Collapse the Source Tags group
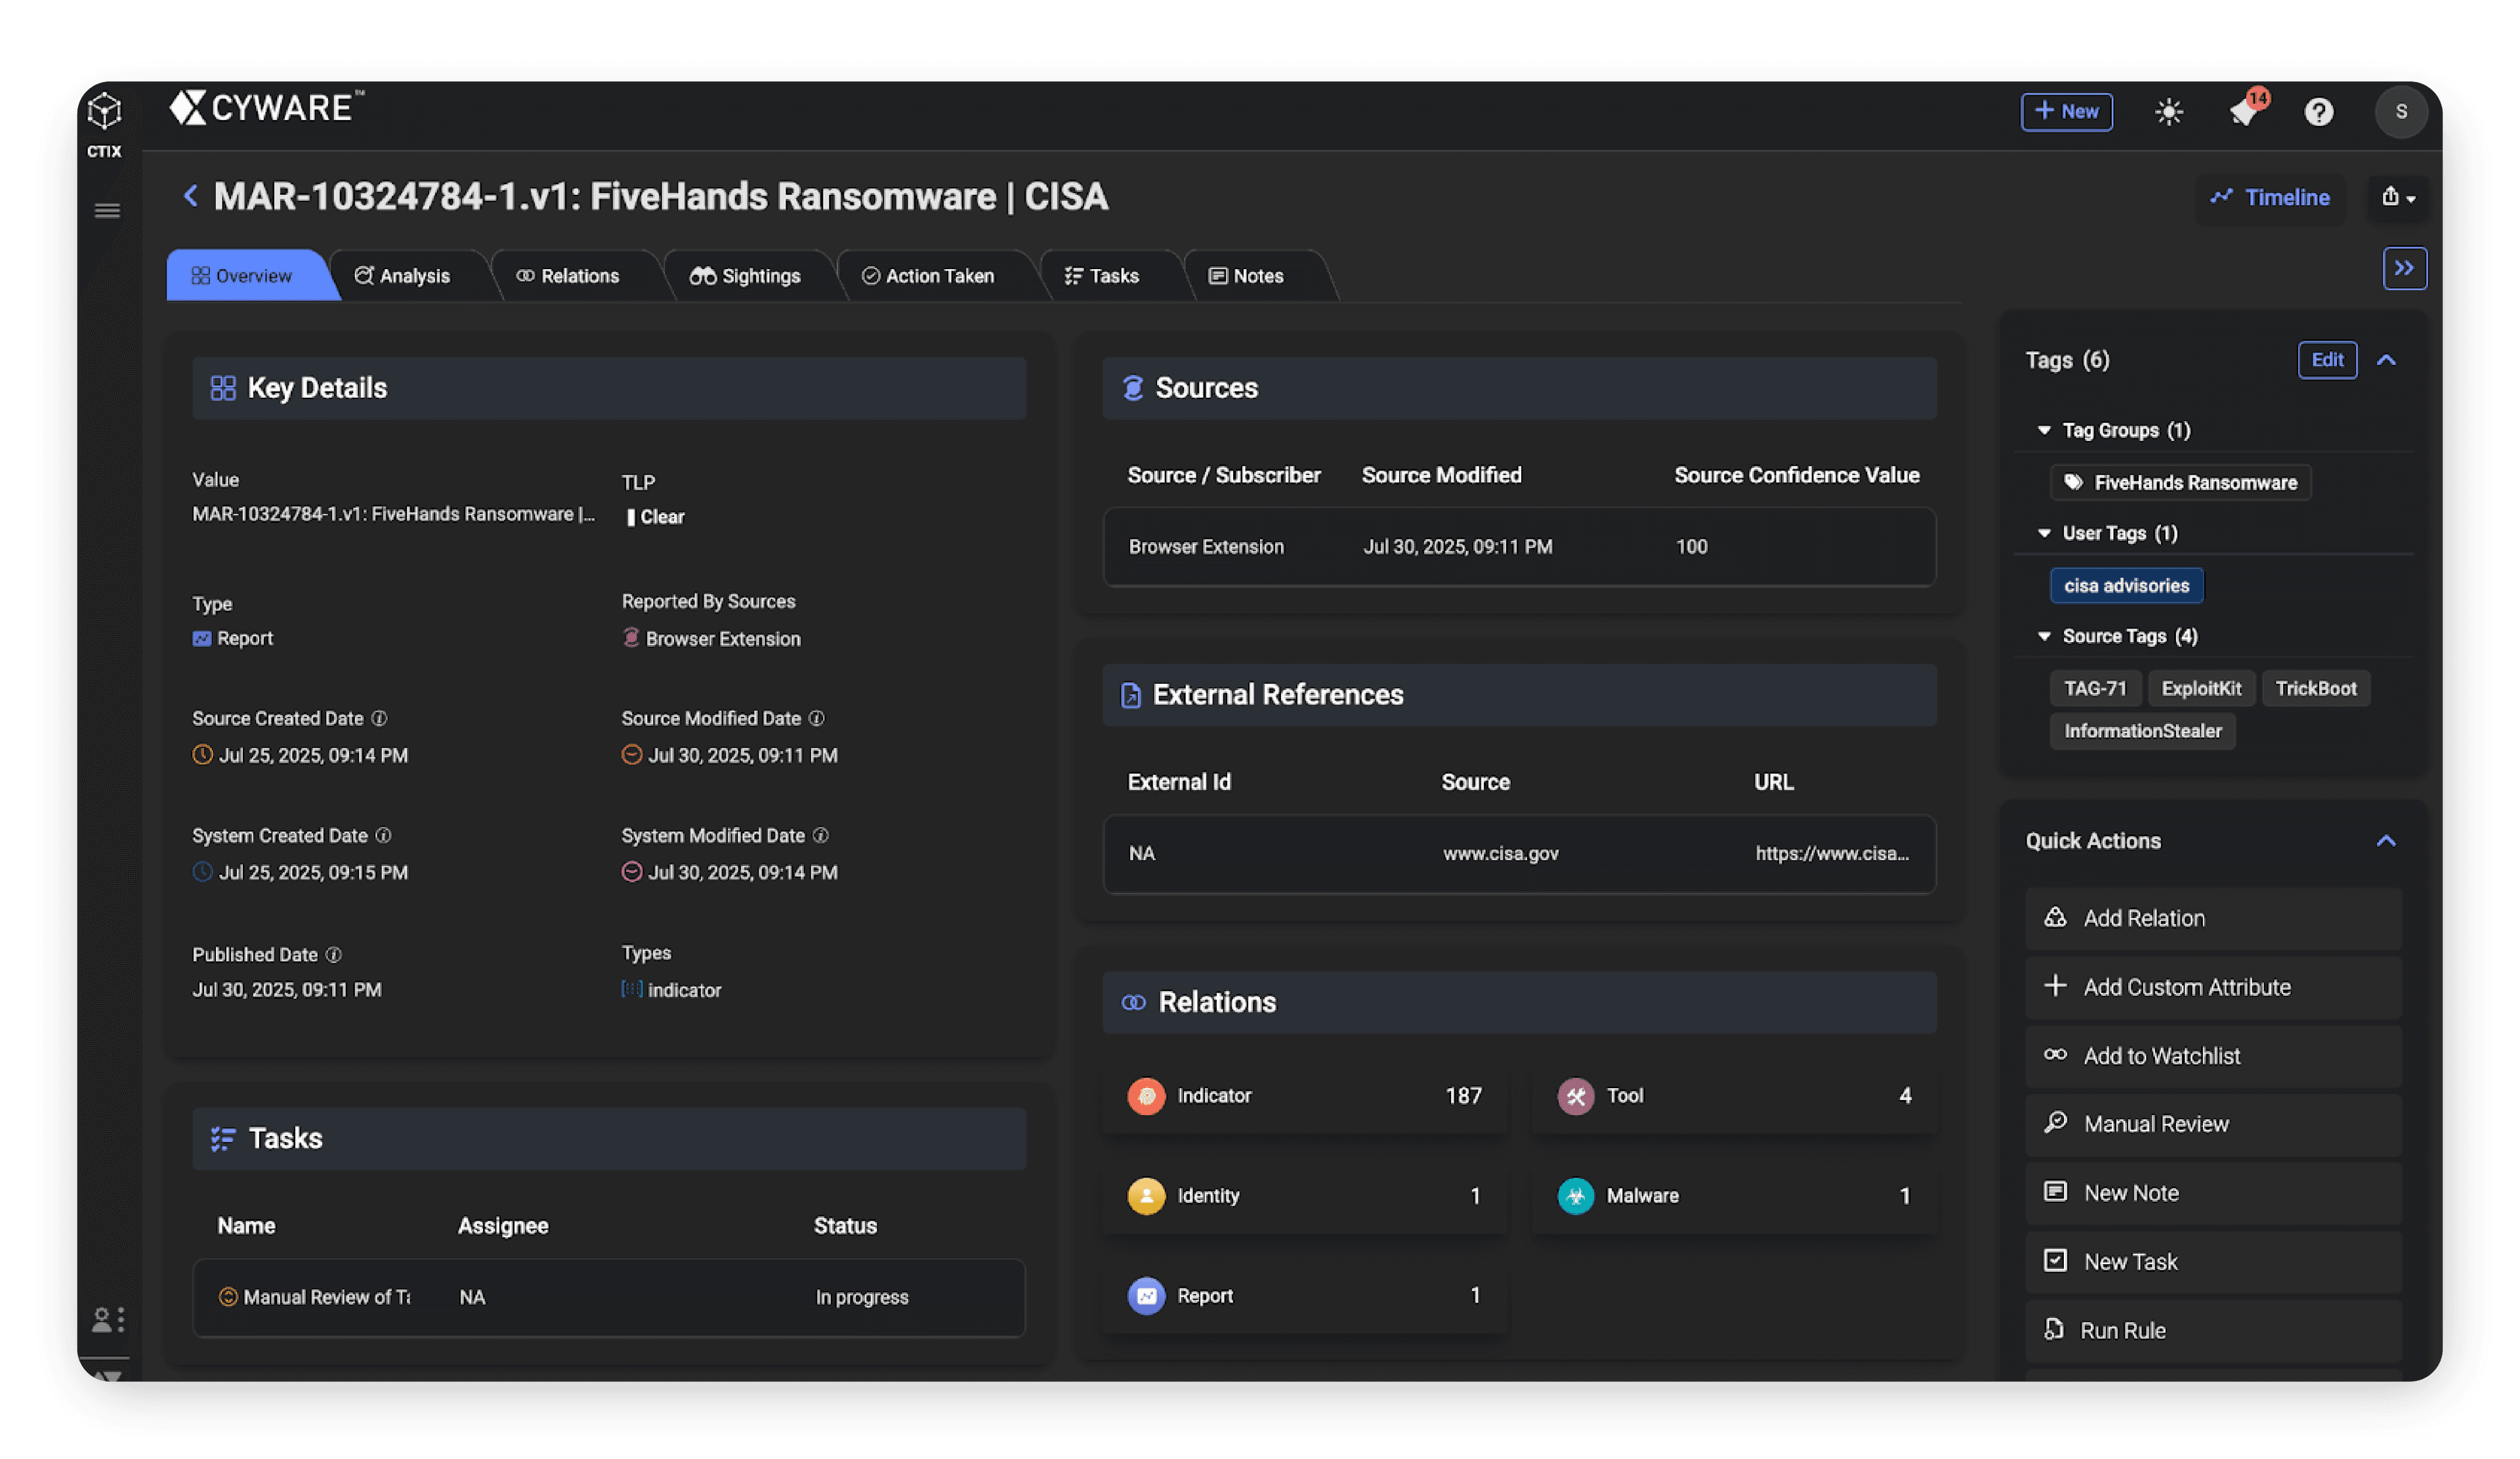The width and height of the screenshot is (2520, 1459). pyautogui.click(x=2044, y=636)
